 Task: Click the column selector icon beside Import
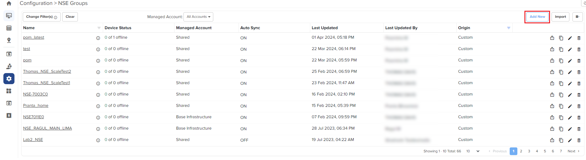click(x=577, y=17)
